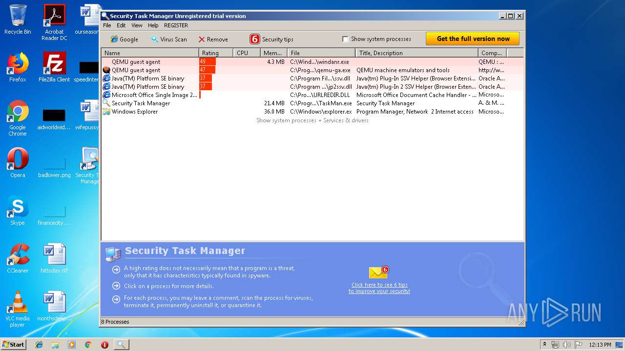Click arrow bullet beside 'Click on a process'

[x=116, y=286]
